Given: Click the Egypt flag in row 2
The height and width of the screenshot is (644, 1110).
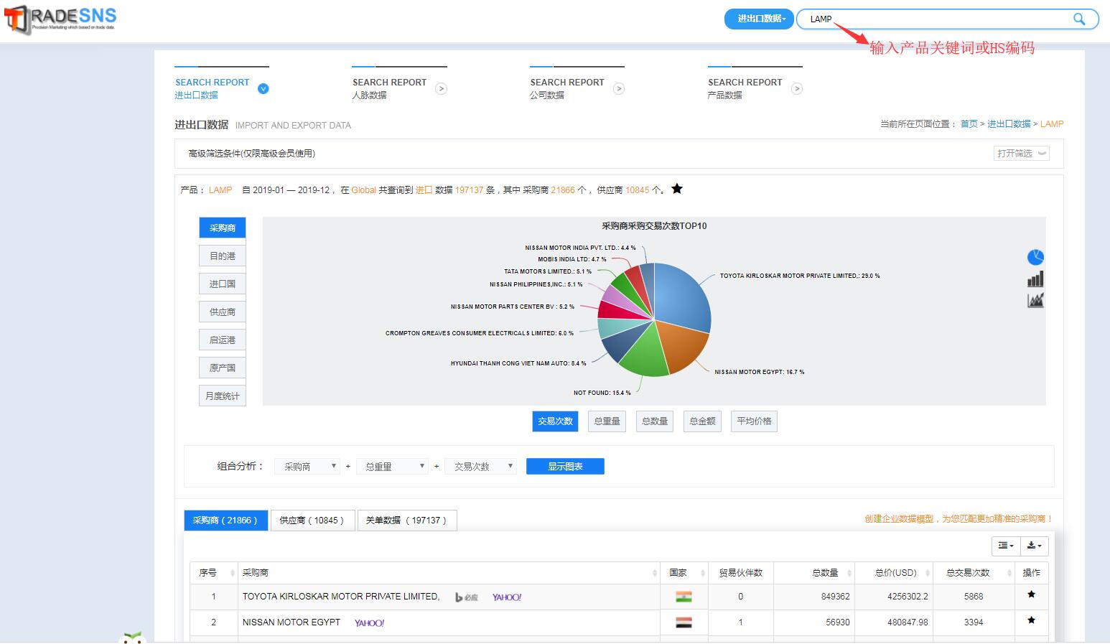Looking at the screenshot, I should [684, 622].
